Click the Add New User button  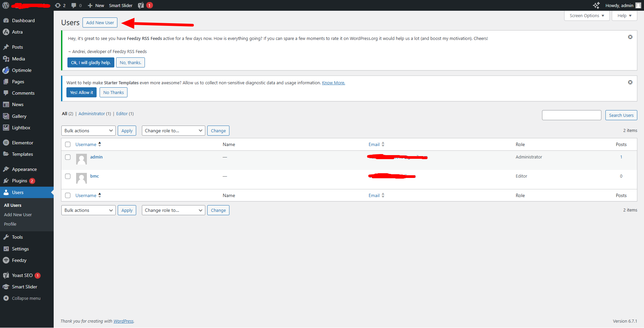[100, 22]
